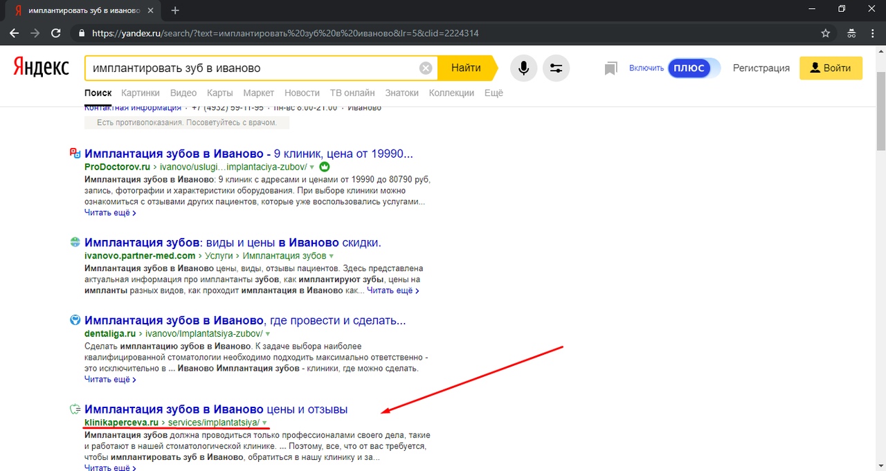Viewport: 886px width, 471px height.
Task: Open search settings sliders icon
Action: pos(556,68)
